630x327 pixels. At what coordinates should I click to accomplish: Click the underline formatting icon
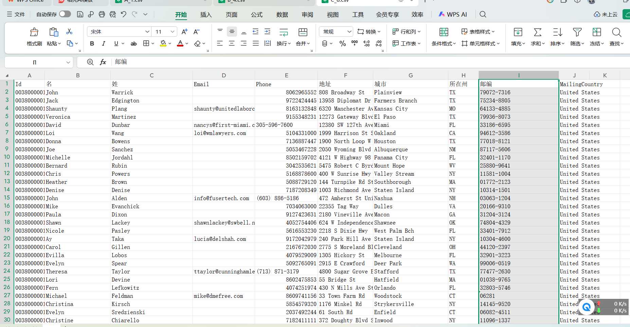click(116, 43)
